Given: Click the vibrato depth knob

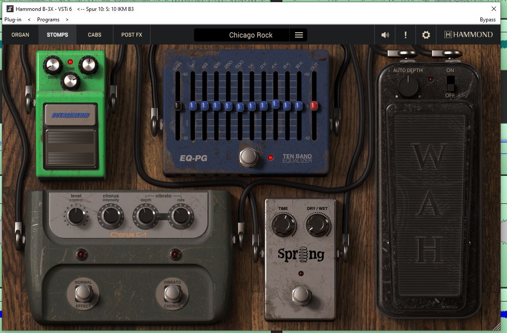Looking at the screenshot, I should pos(146,216).
